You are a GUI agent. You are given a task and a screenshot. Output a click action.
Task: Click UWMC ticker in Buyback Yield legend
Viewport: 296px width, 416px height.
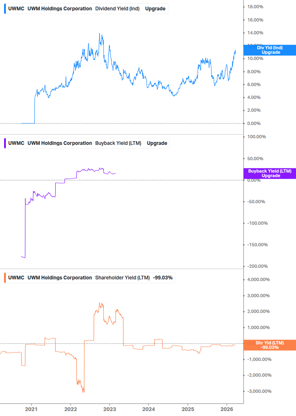click(16, 143)
